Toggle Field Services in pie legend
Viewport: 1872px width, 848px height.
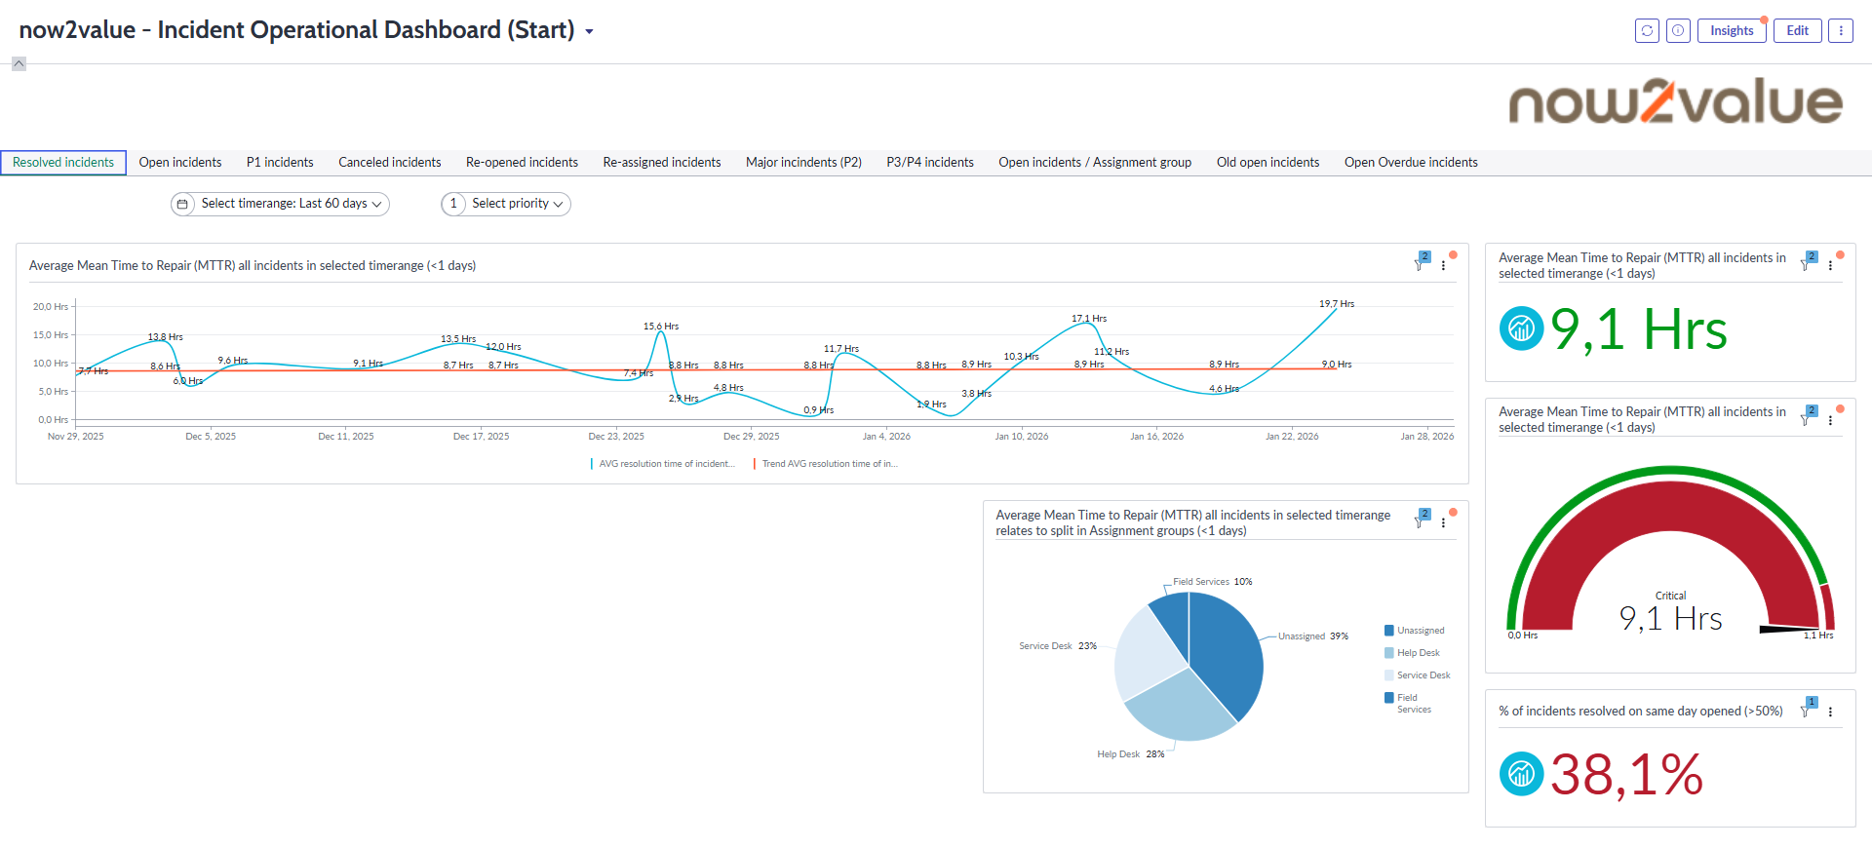click(1408, 703)
